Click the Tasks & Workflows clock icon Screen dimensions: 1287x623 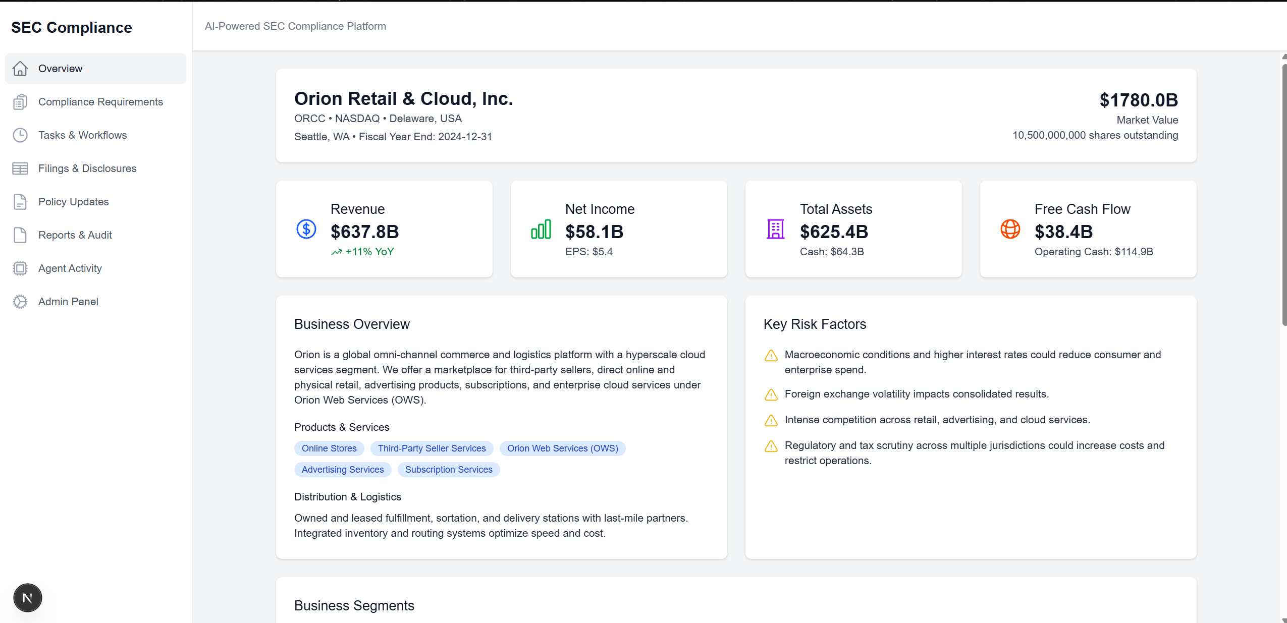point(20,135)
